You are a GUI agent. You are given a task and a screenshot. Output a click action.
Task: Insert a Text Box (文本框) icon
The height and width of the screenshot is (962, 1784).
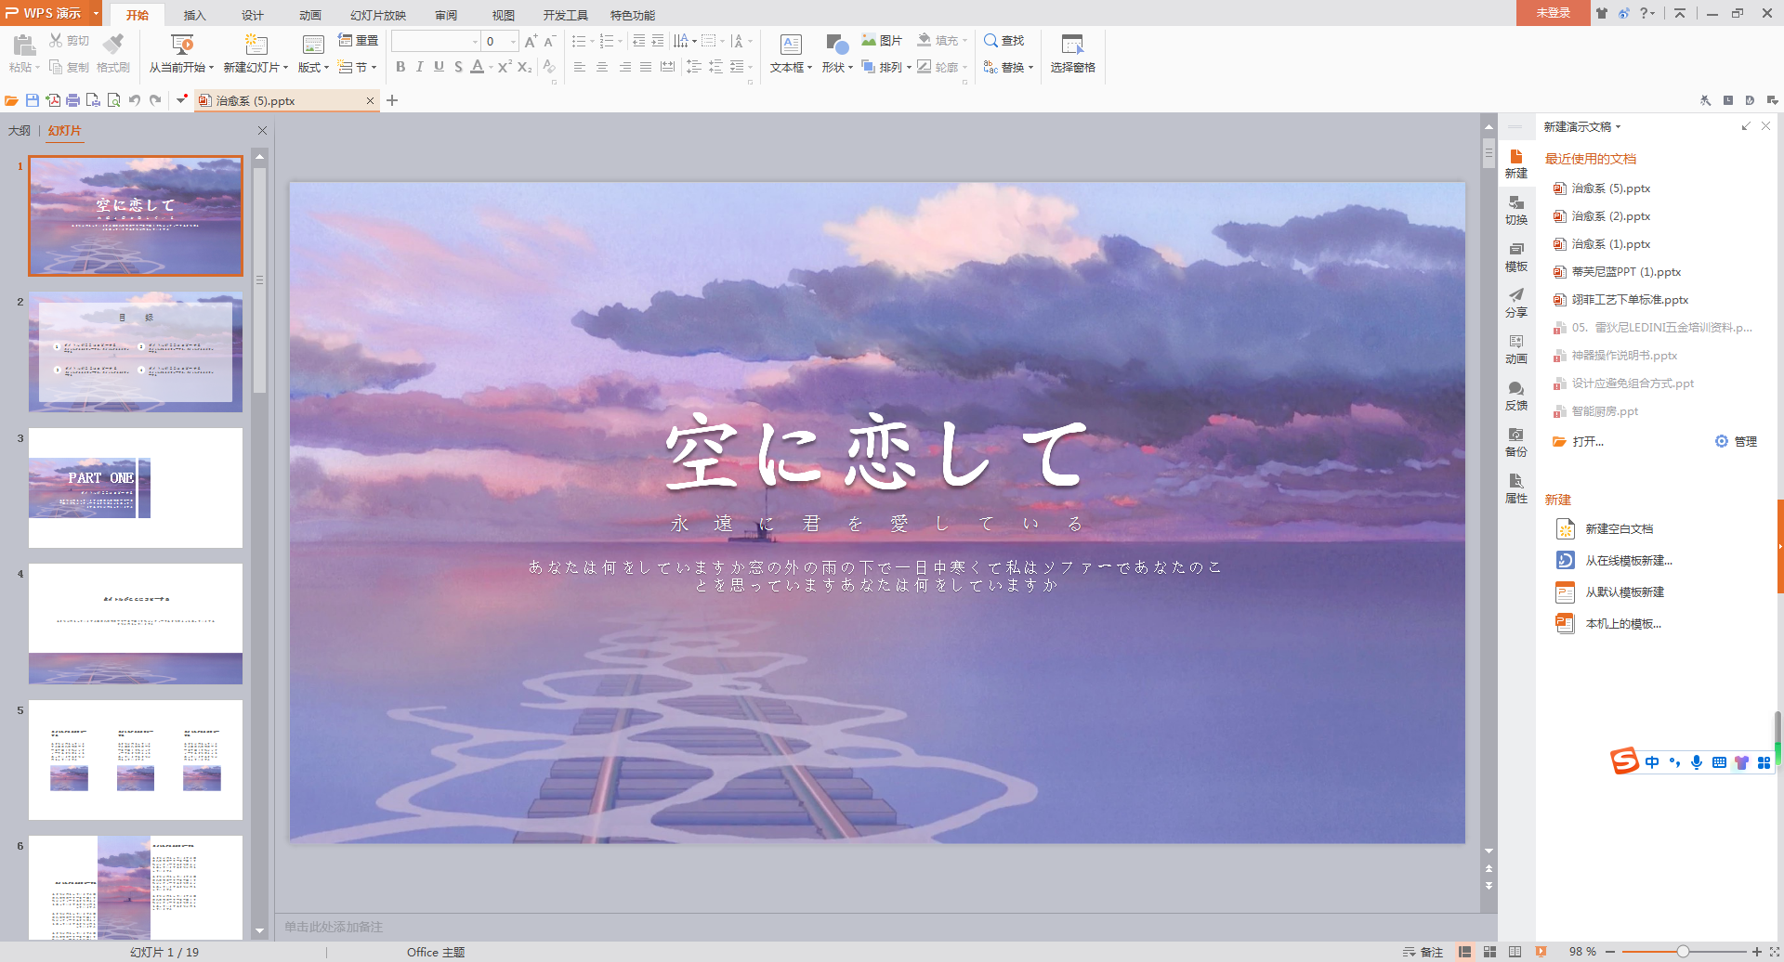(791, 45)
